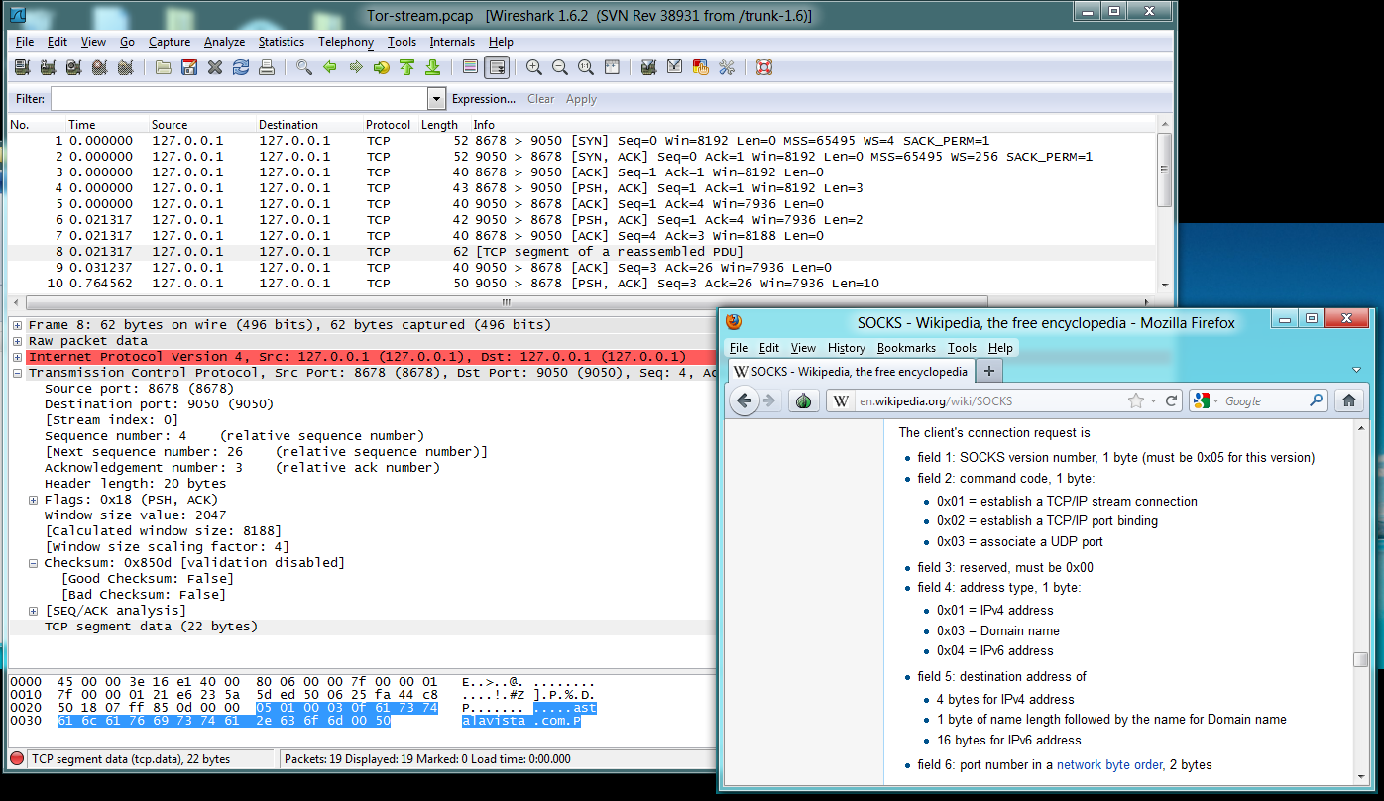Click inside the Filter text field
Screen dimensions: 1384x801
pyautogui.click(x=238, y=99)
